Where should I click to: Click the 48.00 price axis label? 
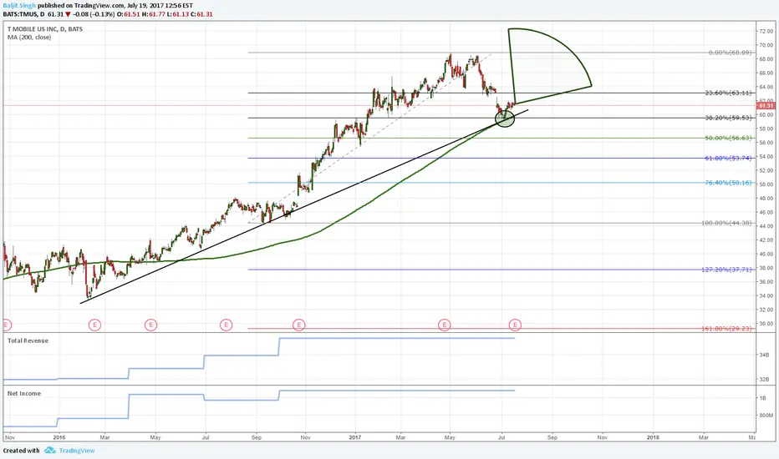tap(766, 198)
